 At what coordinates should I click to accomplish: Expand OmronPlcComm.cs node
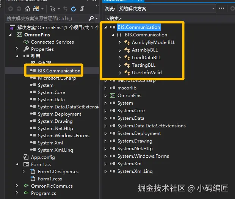(17, 186)
